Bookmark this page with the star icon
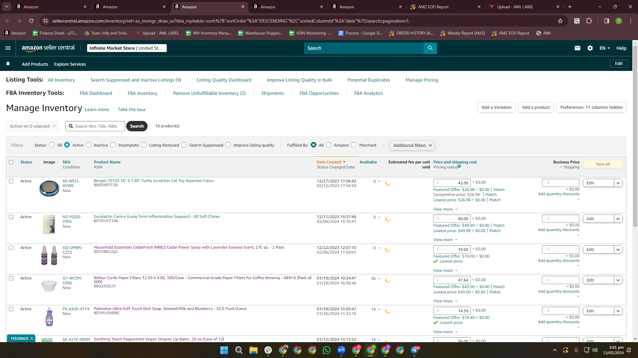The height and width of the screenshot is (358, 638). pos(560,21)
